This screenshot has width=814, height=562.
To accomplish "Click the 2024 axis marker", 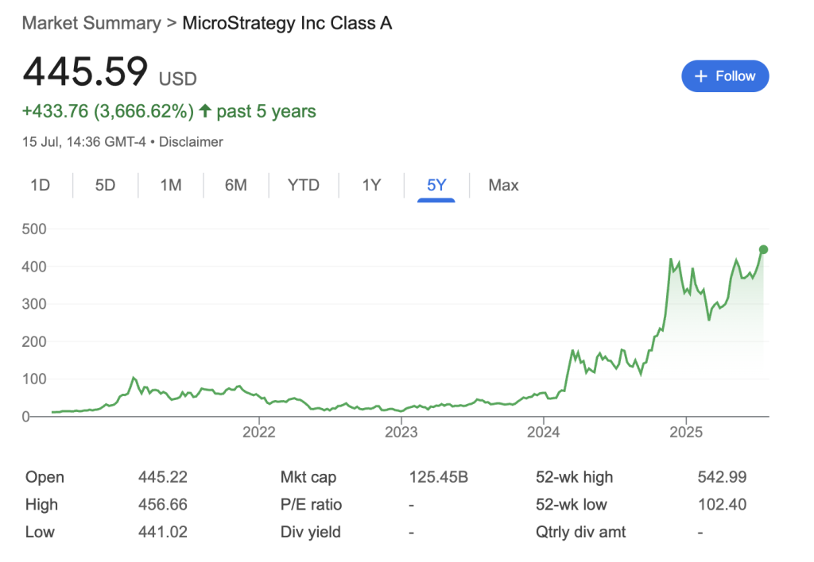I will [543, 432].
